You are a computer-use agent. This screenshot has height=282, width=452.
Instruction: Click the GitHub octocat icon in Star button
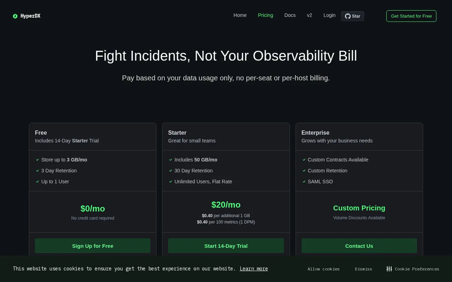click(348, 16)
